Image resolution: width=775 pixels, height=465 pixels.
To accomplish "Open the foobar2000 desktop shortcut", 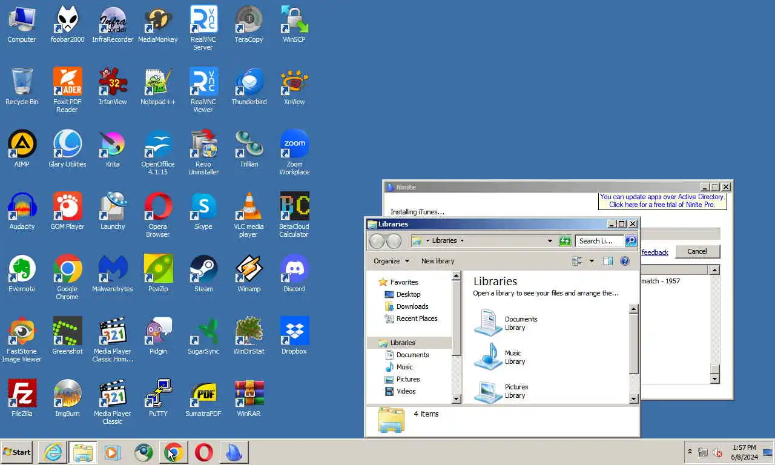I will (x=67, y=25).
